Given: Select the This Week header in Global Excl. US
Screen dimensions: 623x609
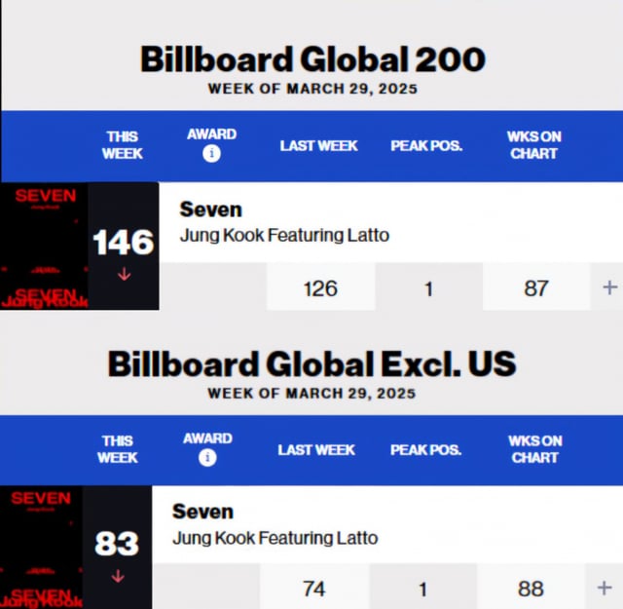Looking at the screenshot, I should pyautogui.click(x=118, y=449).
